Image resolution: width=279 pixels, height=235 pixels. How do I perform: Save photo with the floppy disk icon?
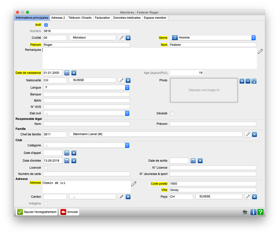pyautogui.click(x=254, y=81)
